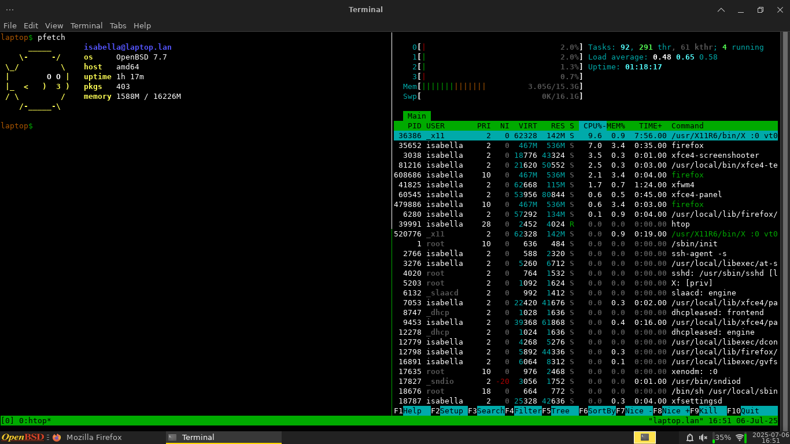Open the OpenBSD applications menu
The height and width of the screenshot is (444, 790).
click(23, 437)
